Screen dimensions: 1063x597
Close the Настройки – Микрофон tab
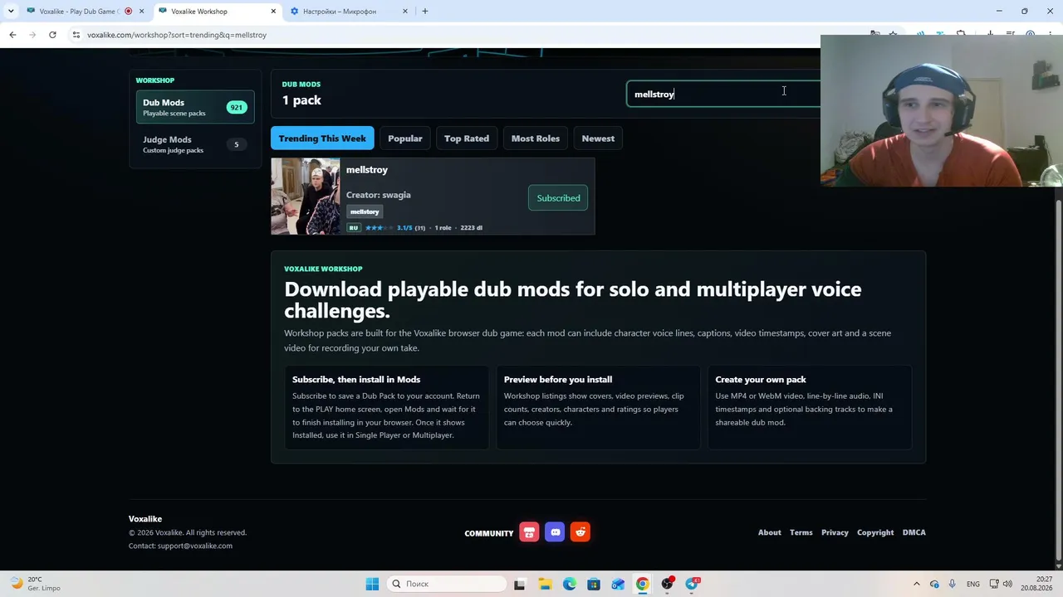(x=405, y=12)
